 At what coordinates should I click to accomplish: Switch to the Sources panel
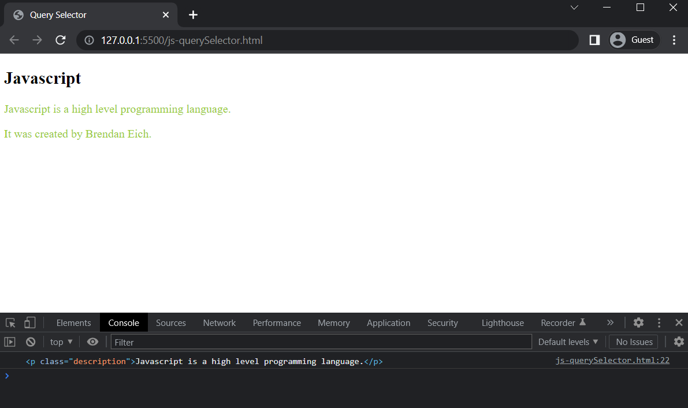click(171, 323)
